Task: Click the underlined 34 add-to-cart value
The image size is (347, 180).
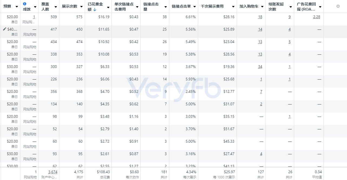Action: 260,67
